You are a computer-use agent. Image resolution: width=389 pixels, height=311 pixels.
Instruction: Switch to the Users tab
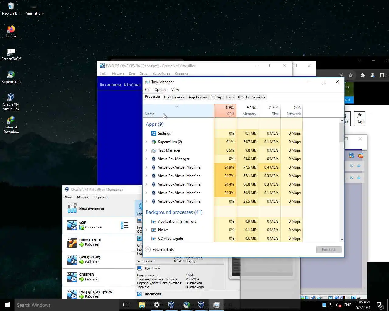tap(230, 97)
